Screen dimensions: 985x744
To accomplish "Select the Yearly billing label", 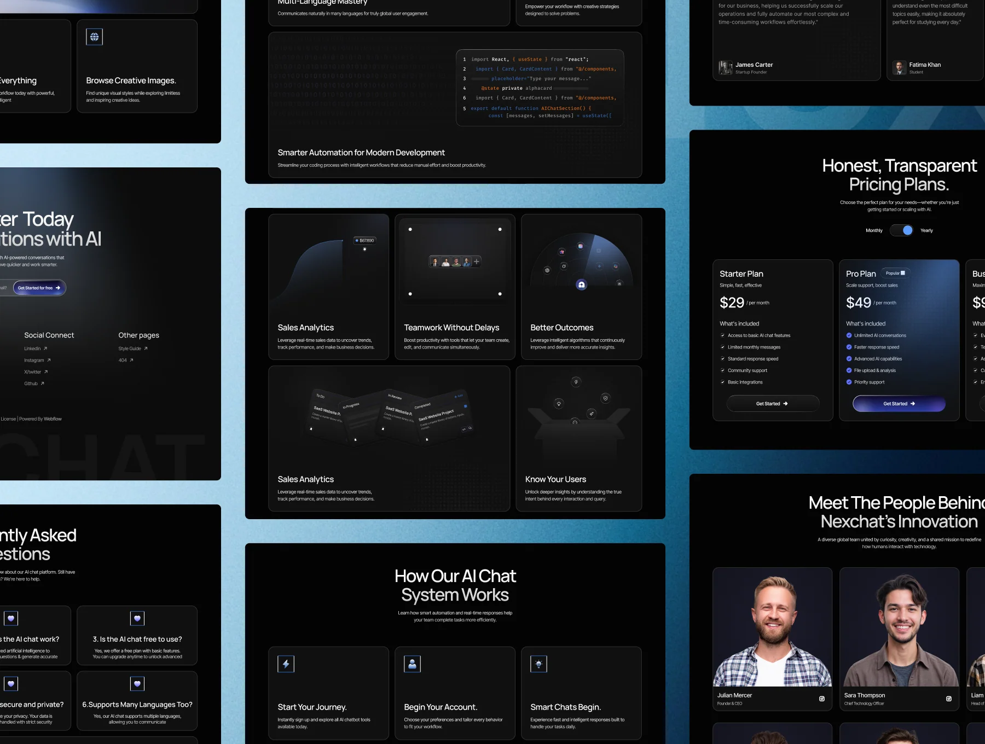I will (926, 230).
